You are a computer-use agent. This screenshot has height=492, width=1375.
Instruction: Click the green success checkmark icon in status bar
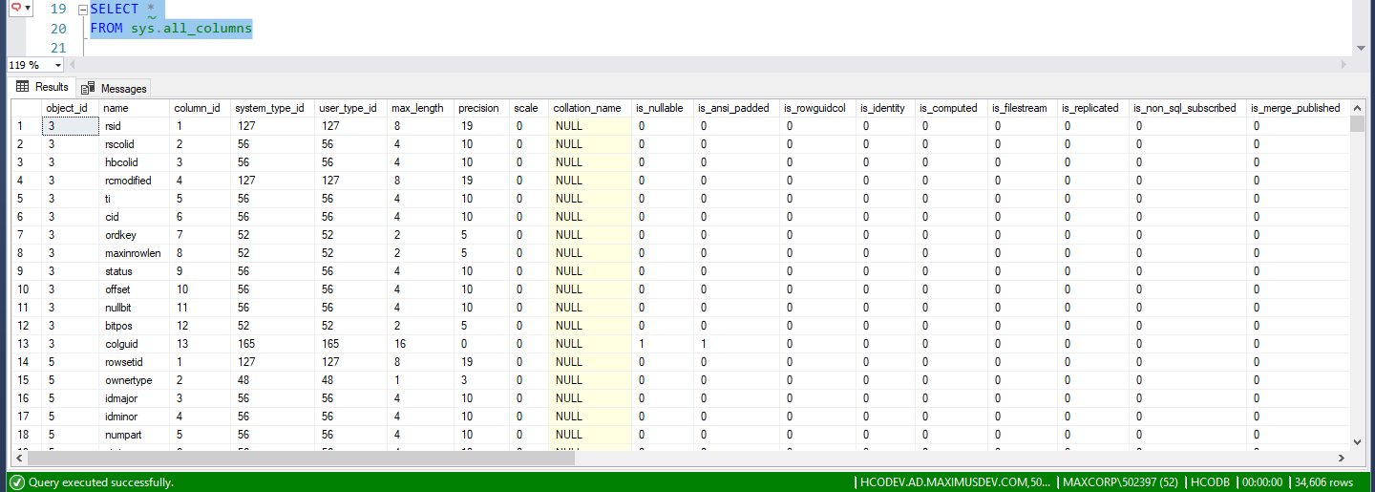17,482
